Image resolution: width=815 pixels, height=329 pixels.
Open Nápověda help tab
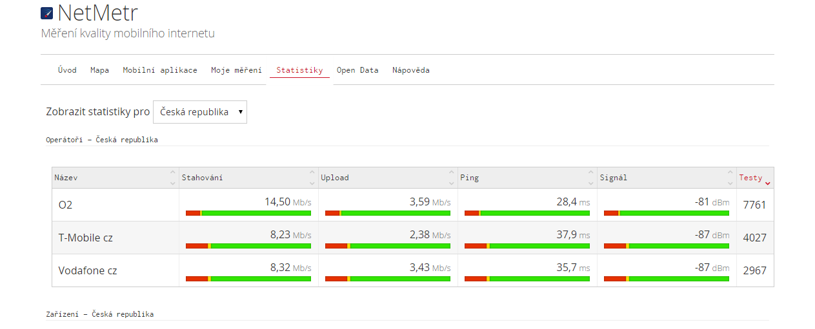(410, 70)
